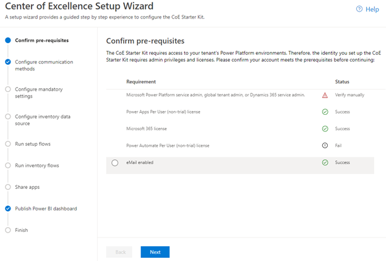Go to the Finish step

tap(22, 230)
